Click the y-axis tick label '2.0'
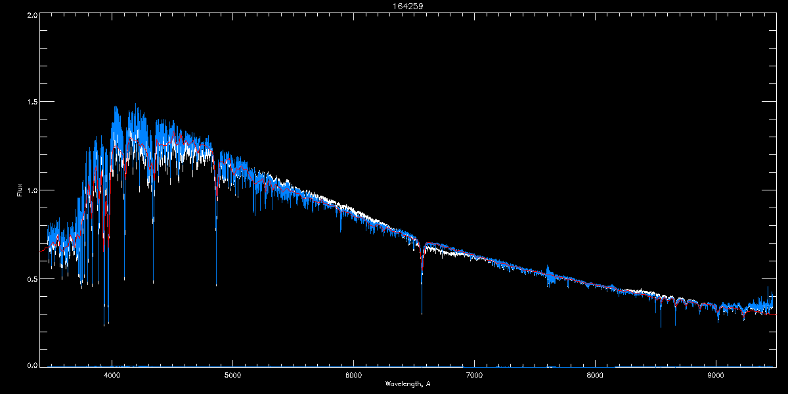The width and height of the screenshot is (788, 394). [32, 14]
